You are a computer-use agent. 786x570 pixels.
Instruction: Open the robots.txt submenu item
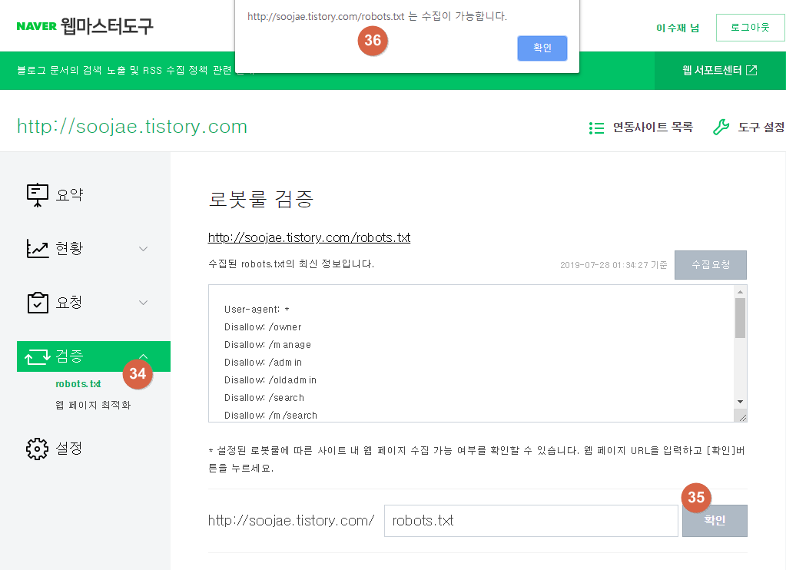[78, 384]
